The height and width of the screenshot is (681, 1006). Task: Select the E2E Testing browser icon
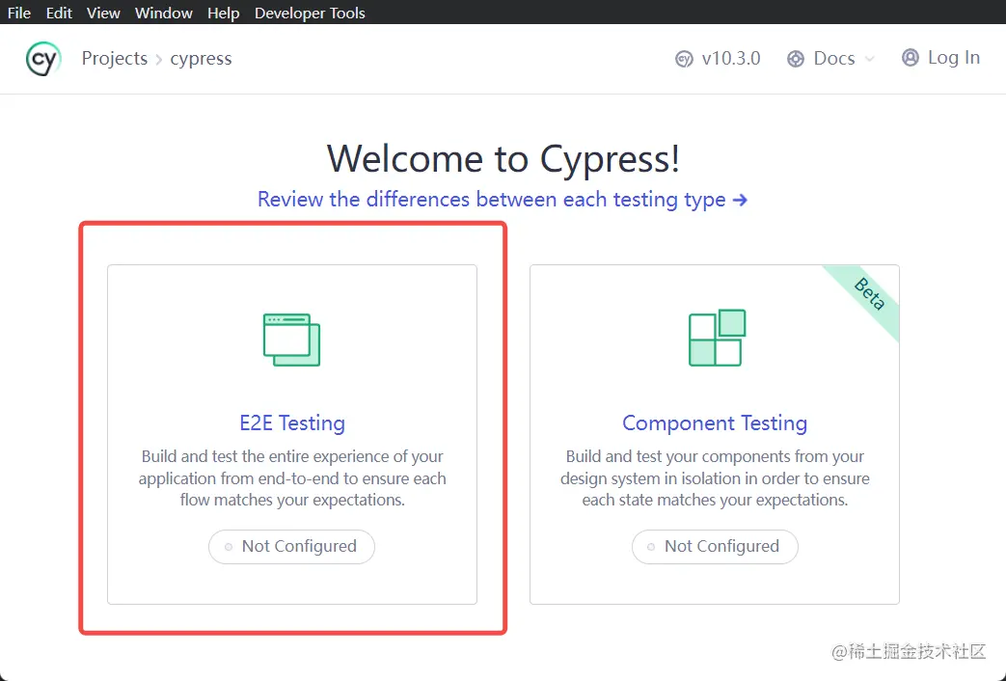(291, 339)
